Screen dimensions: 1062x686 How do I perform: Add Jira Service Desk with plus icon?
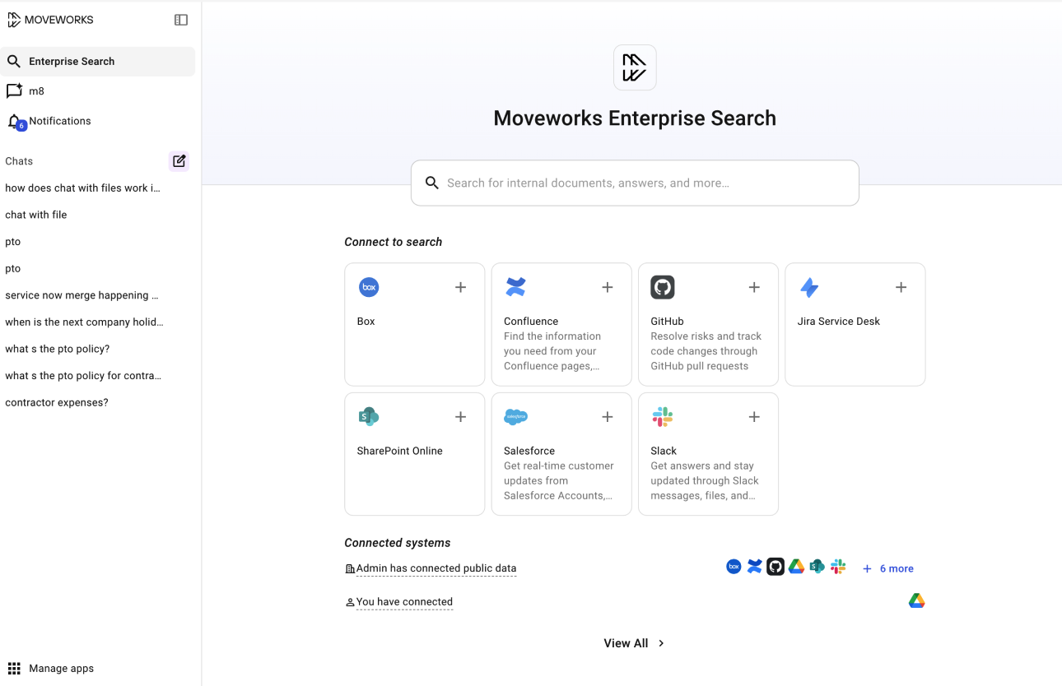[901, 287]
